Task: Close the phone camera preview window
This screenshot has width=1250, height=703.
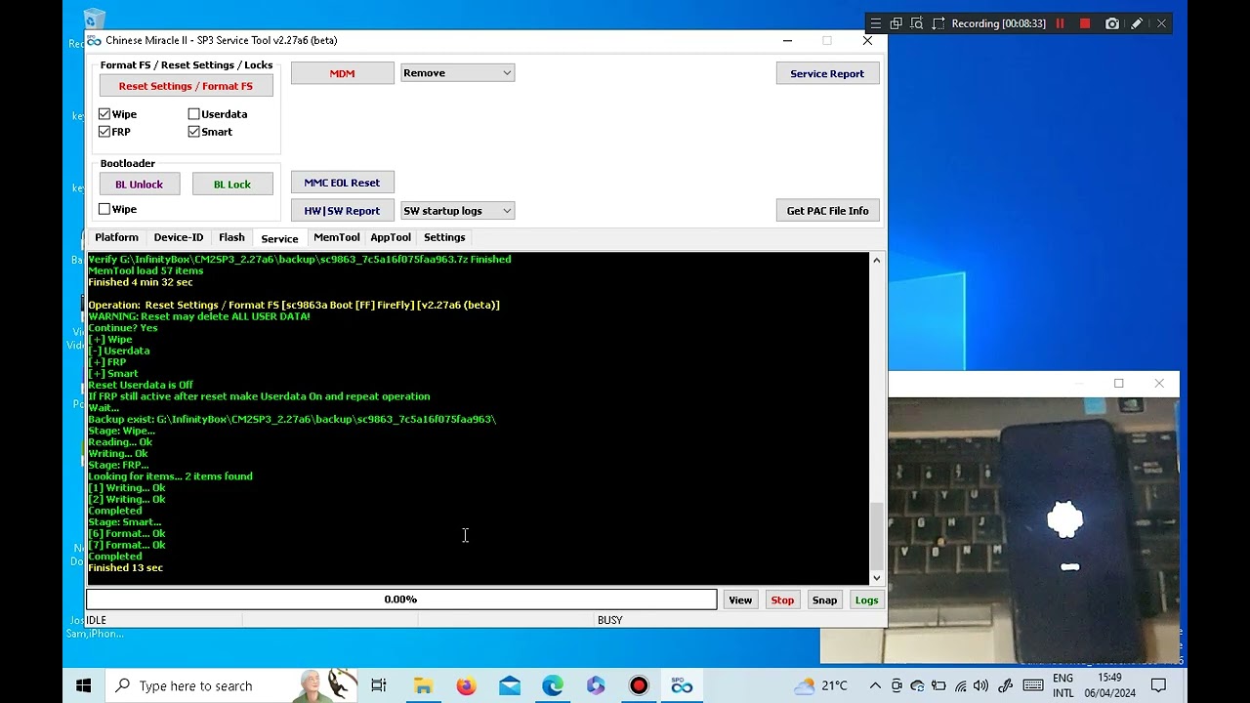Action: click(1159, 384)
